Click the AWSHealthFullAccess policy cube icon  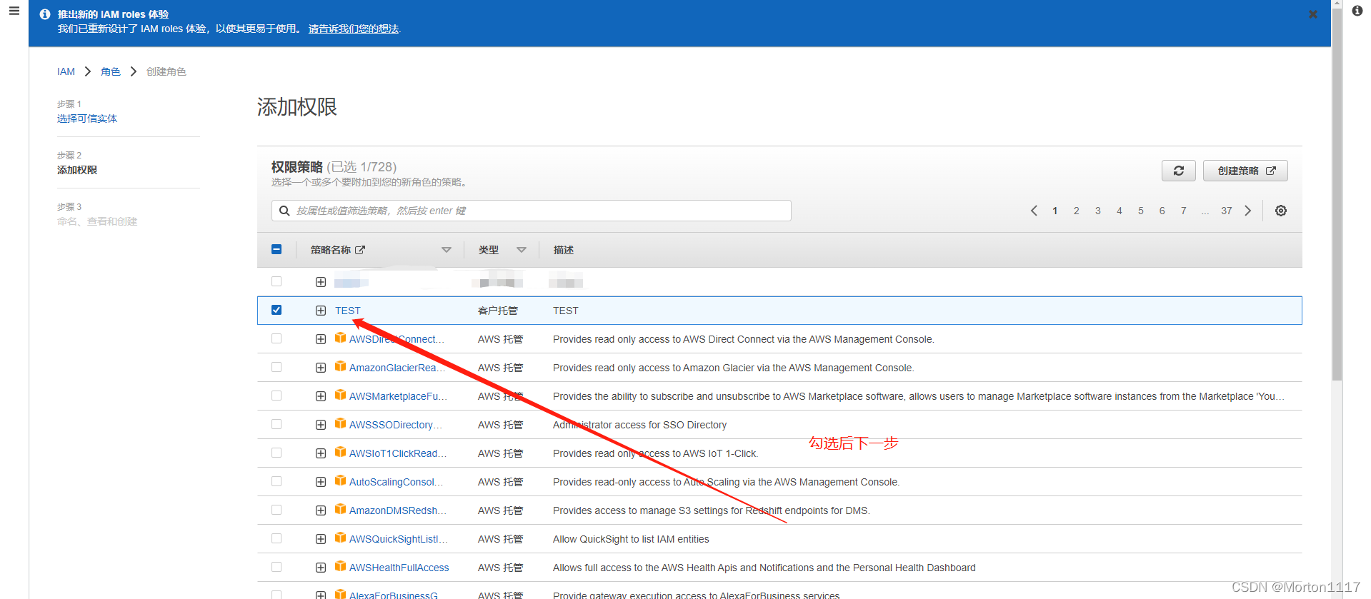[x=341, y=566]
